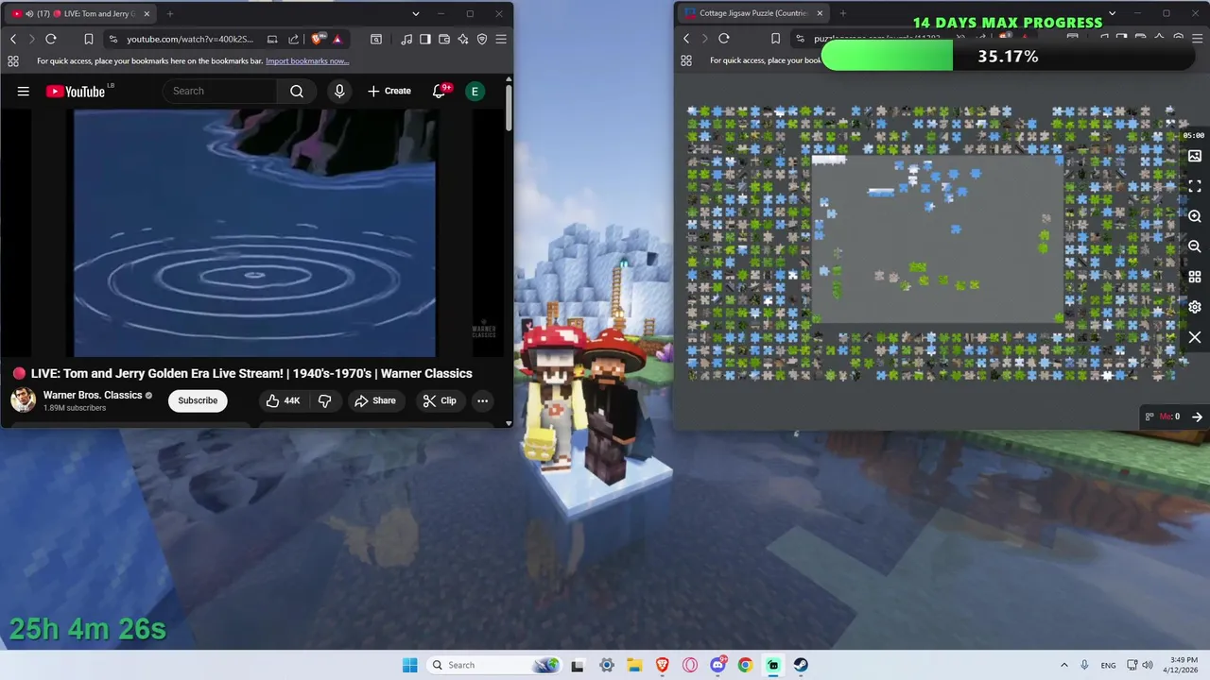The height and width of the screenshot is (680, 1210).
Task: Click the Tom and Jerry video player
Action: [x=255, y=233]
